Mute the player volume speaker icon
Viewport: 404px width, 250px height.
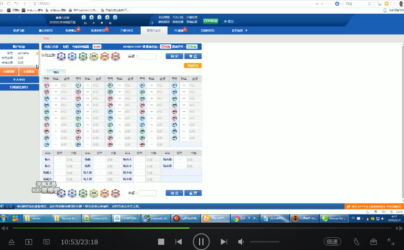click(241, 242)
